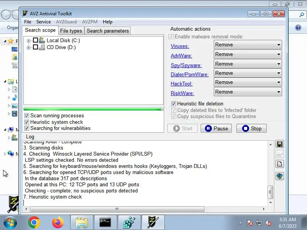Toggle Searching for vulnerabilities checkbox

click(x=26, y=128)
